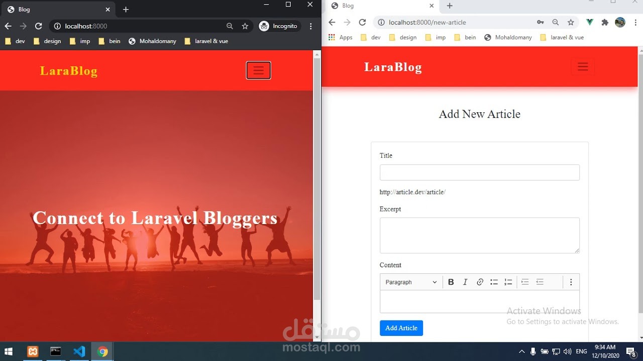Viewport: 643px width, 361px height.
Task: Create a numbered list in the editor
Action: click(x=508, y=282)
